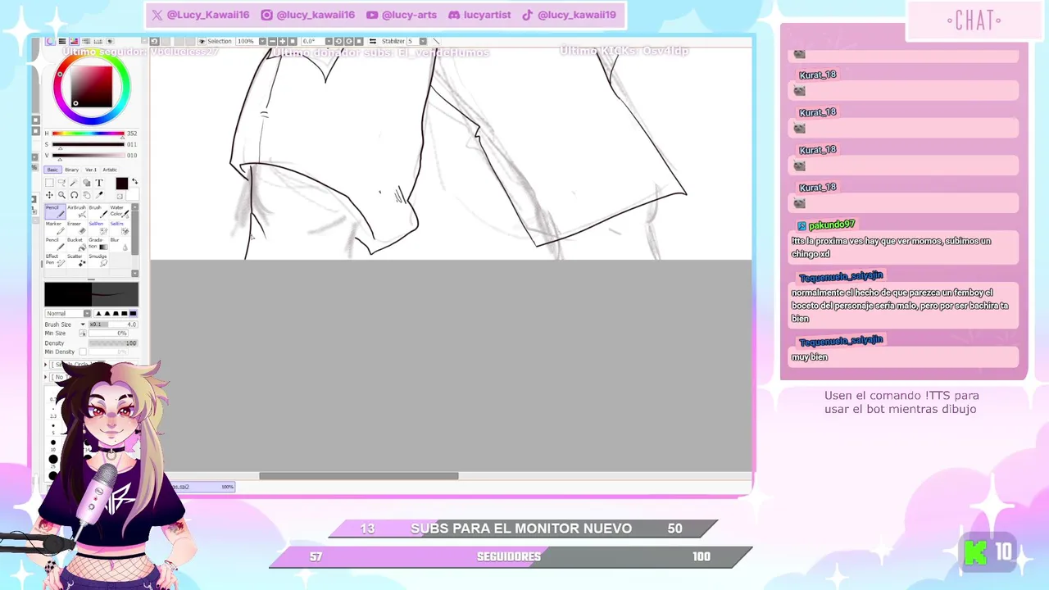Toggle Selection visibility eye
The image size is (1049, 590).
pos(202,41)
